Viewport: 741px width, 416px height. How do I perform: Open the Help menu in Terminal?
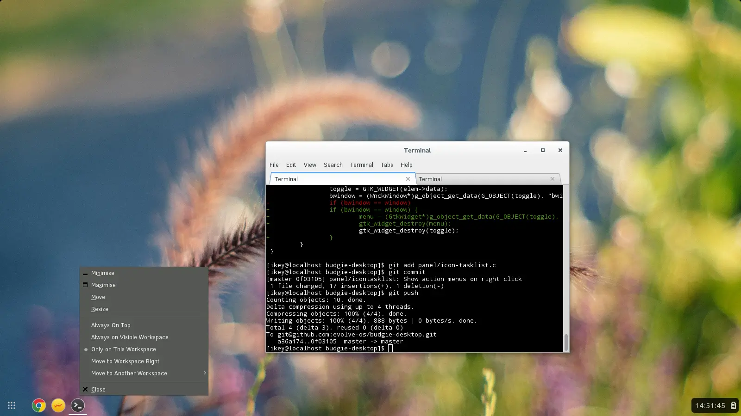pyautogui.click(x=407, y=165)
